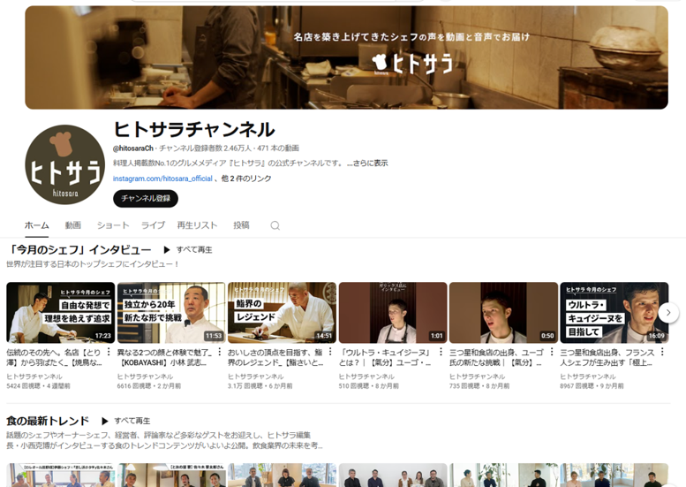Viewport: 686px width, 487px height.
Task: Click the channel name ヒトサラチャンネル heading
Action: pos(194,130)
